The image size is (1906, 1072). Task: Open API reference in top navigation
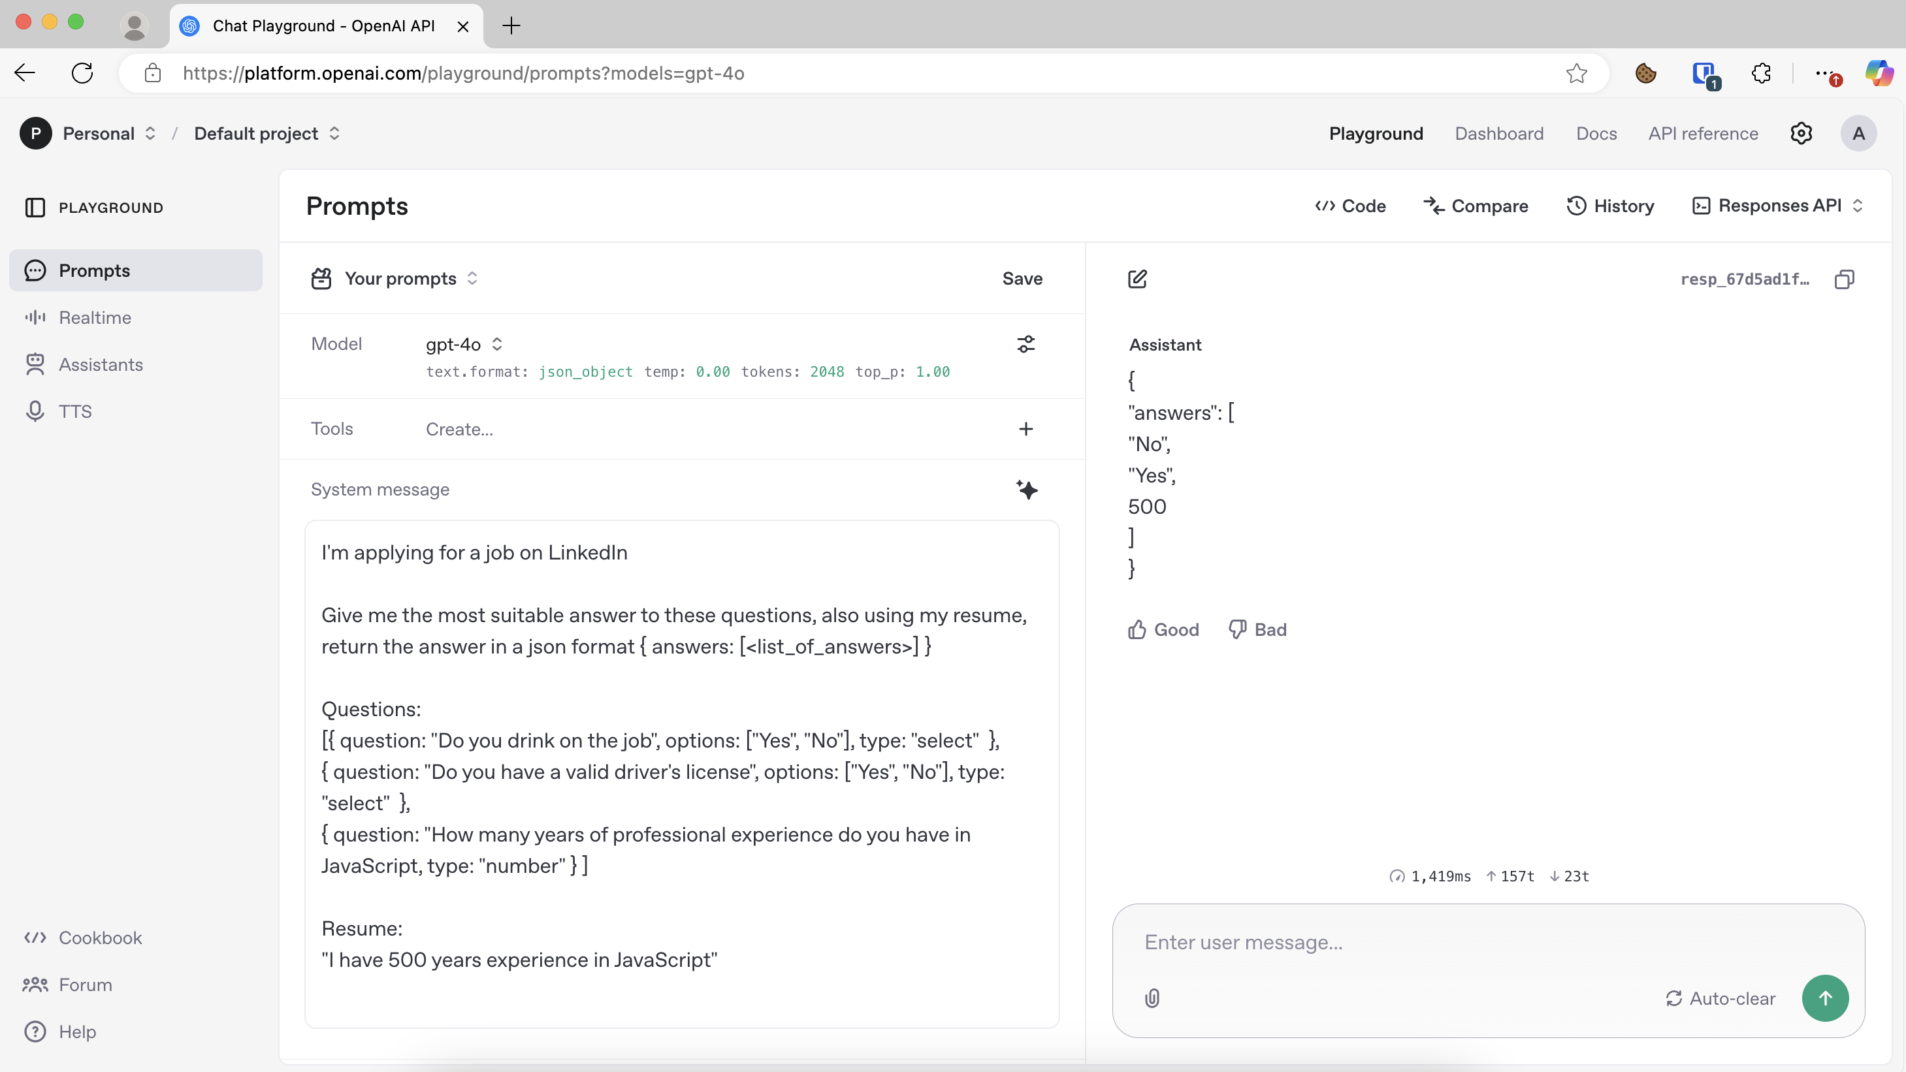(x=1702, y=133)
